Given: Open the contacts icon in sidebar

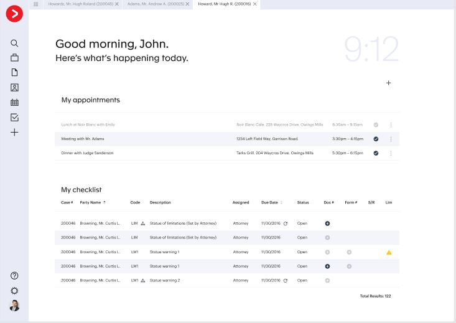Looking at the screenshot, I should pos(14,88).
